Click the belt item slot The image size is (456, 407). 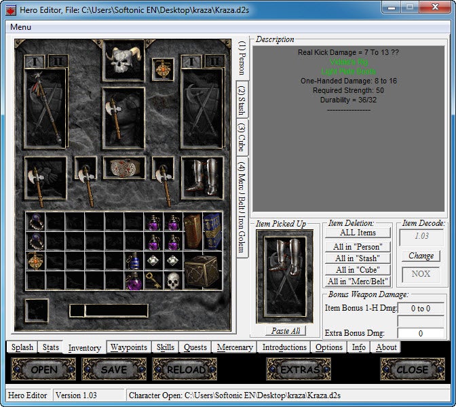pos(124,168)
